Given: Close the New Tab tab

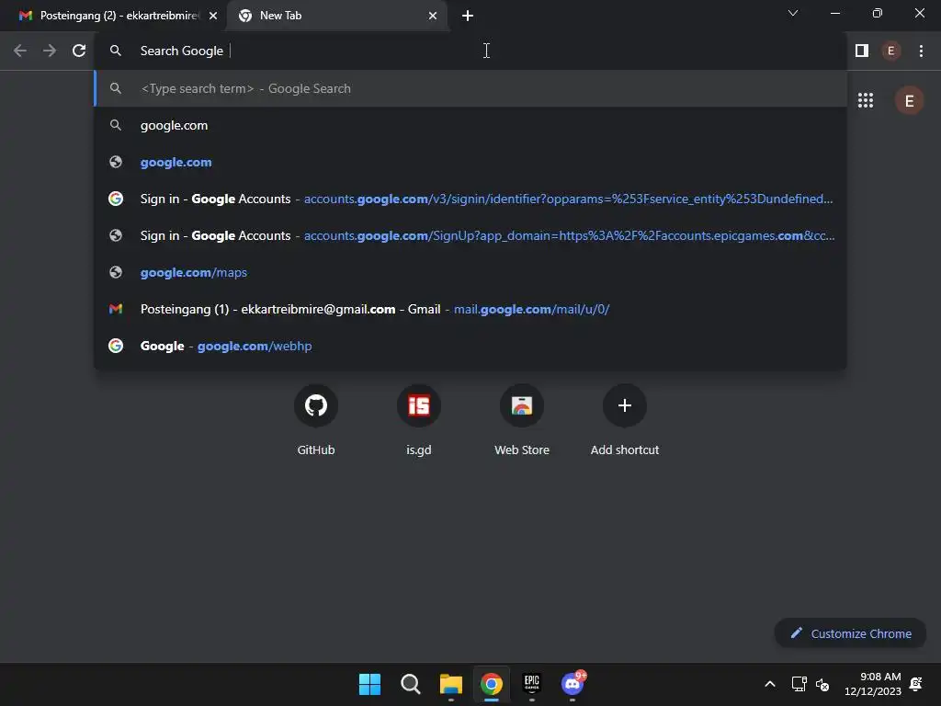Looking at the screenshot, I should (433, 16).
